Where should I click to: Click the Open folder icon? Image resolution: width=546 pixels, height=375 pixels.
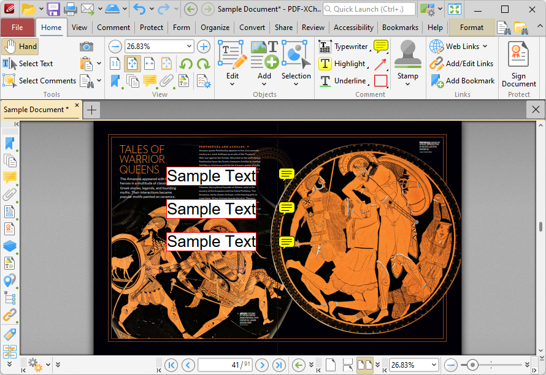(x=29, y=9)
